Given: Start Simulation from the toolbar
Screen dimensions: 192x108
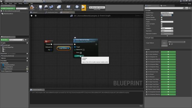Looking at the screenshot, I should point(77,7).
